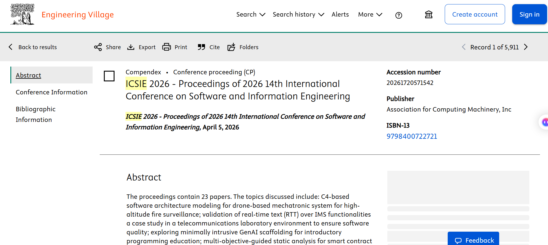The height and width of the screenshot is (245, 548).
Task: Jump to Bibliographic Information section
Action: (x=36, y=114)
